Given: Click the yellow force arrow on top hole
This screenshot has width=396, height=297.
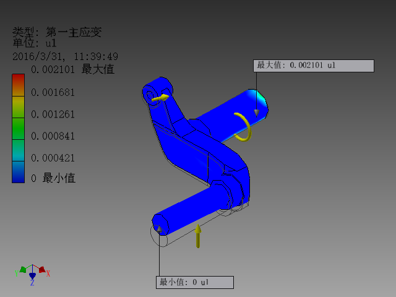Looking at the screenshot, I should click(x=160, y=98).
